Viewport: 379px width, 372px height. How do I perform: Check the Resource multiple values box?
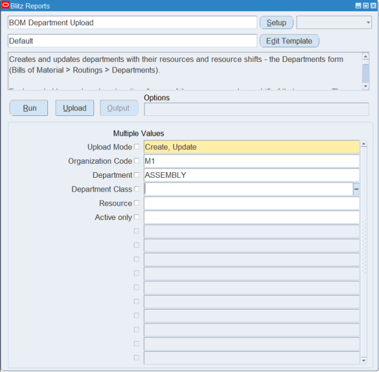point(136,203)
